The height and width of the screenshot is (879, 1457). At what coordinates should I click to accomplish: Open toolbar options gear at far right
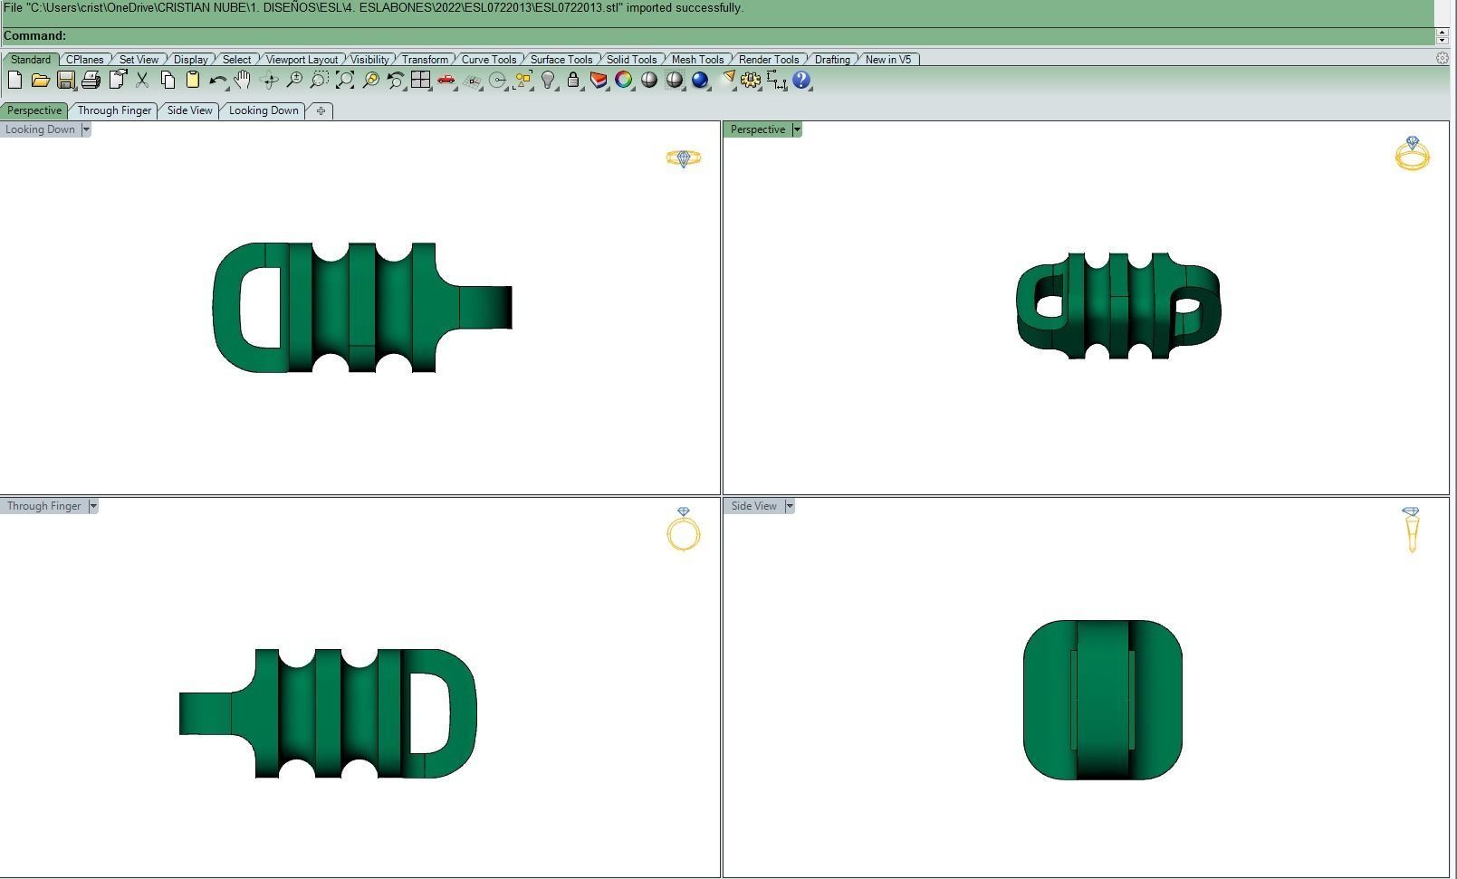(1442, 58)
